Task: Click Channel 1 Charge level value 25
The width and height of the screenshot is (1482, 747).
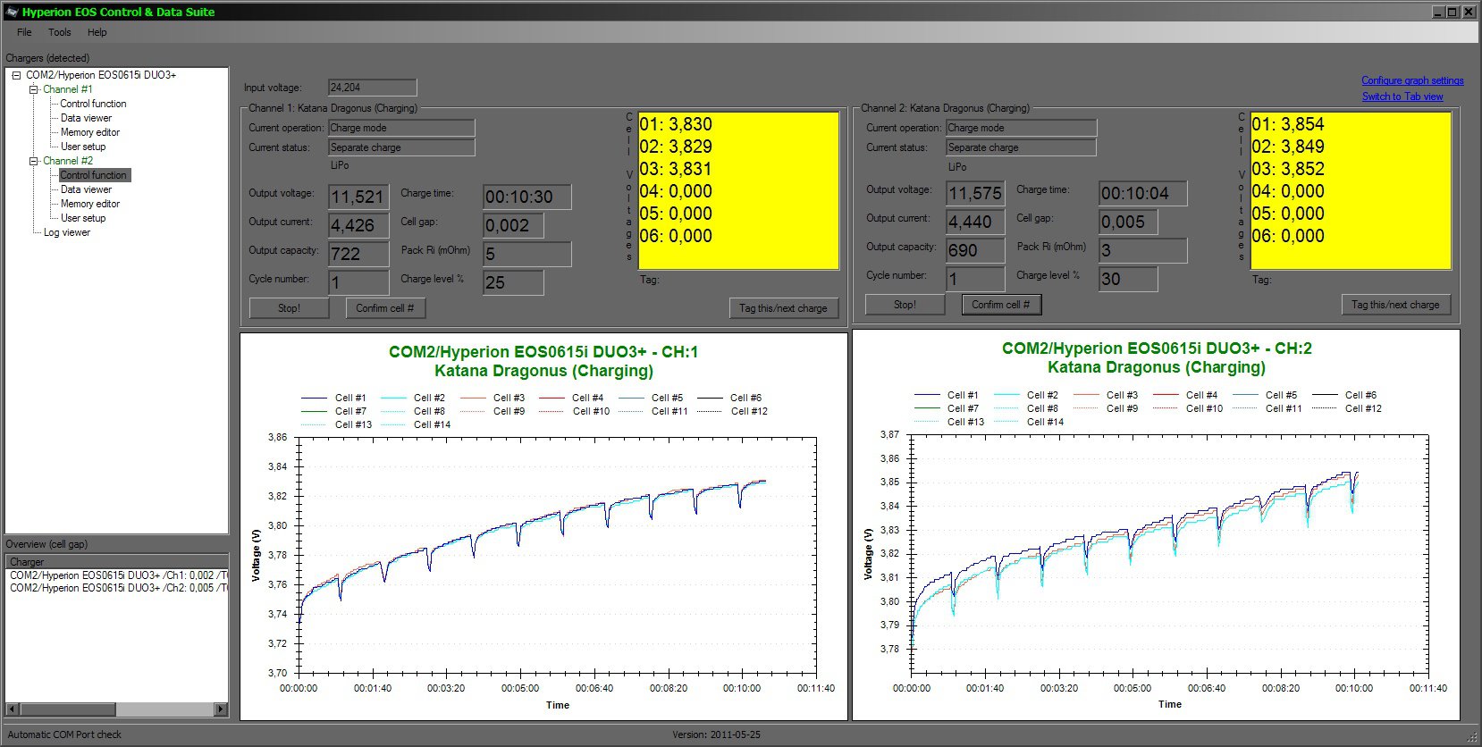Action: 513,282
